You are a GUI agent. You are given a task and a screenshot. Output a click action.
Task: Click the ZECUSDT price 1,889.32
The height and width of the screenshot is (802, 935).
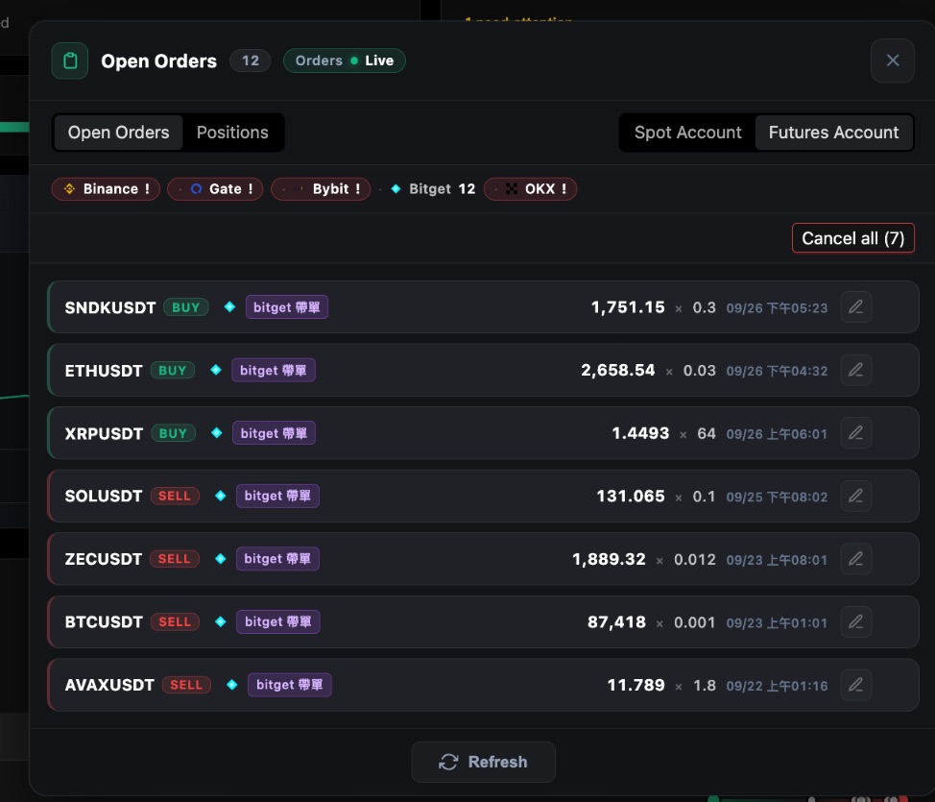click(x=609, y=559)
